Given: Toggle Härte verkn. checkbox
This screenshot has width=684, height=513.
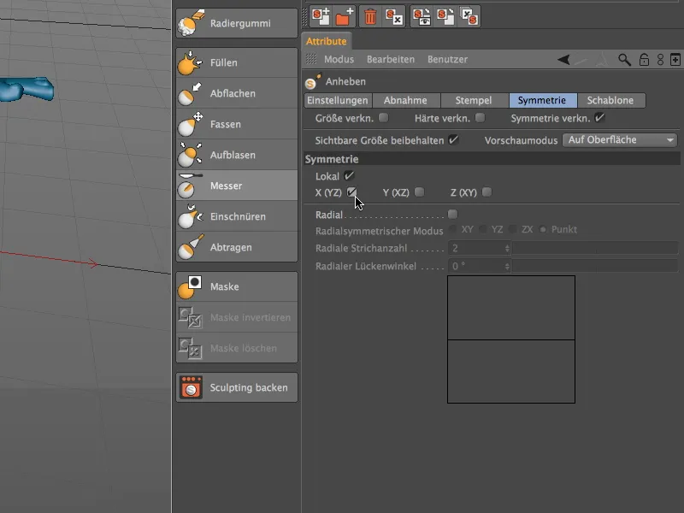Looking at the screenshot, I should point(480,117).
